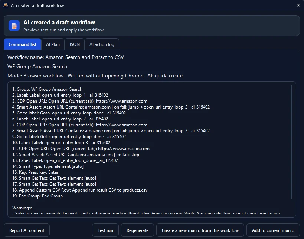304x239 pixels.
Task: Select step 7 CDP Open URL line
Action: [80, 125]
